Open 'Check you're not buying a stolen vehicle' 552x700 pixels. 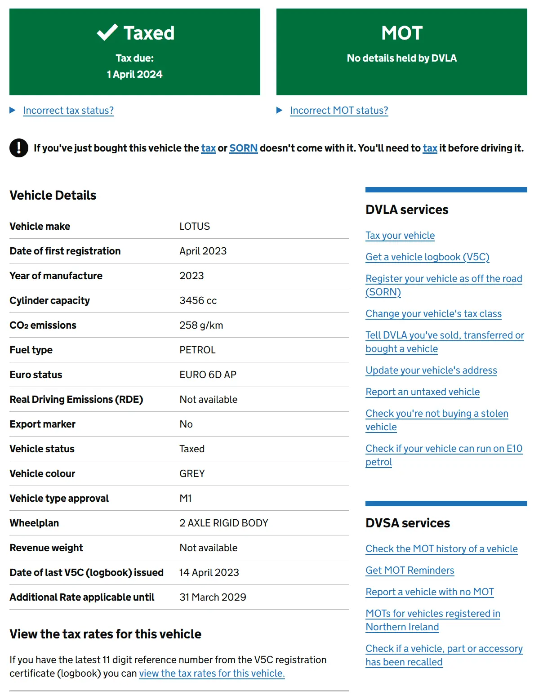pos(436,414)
